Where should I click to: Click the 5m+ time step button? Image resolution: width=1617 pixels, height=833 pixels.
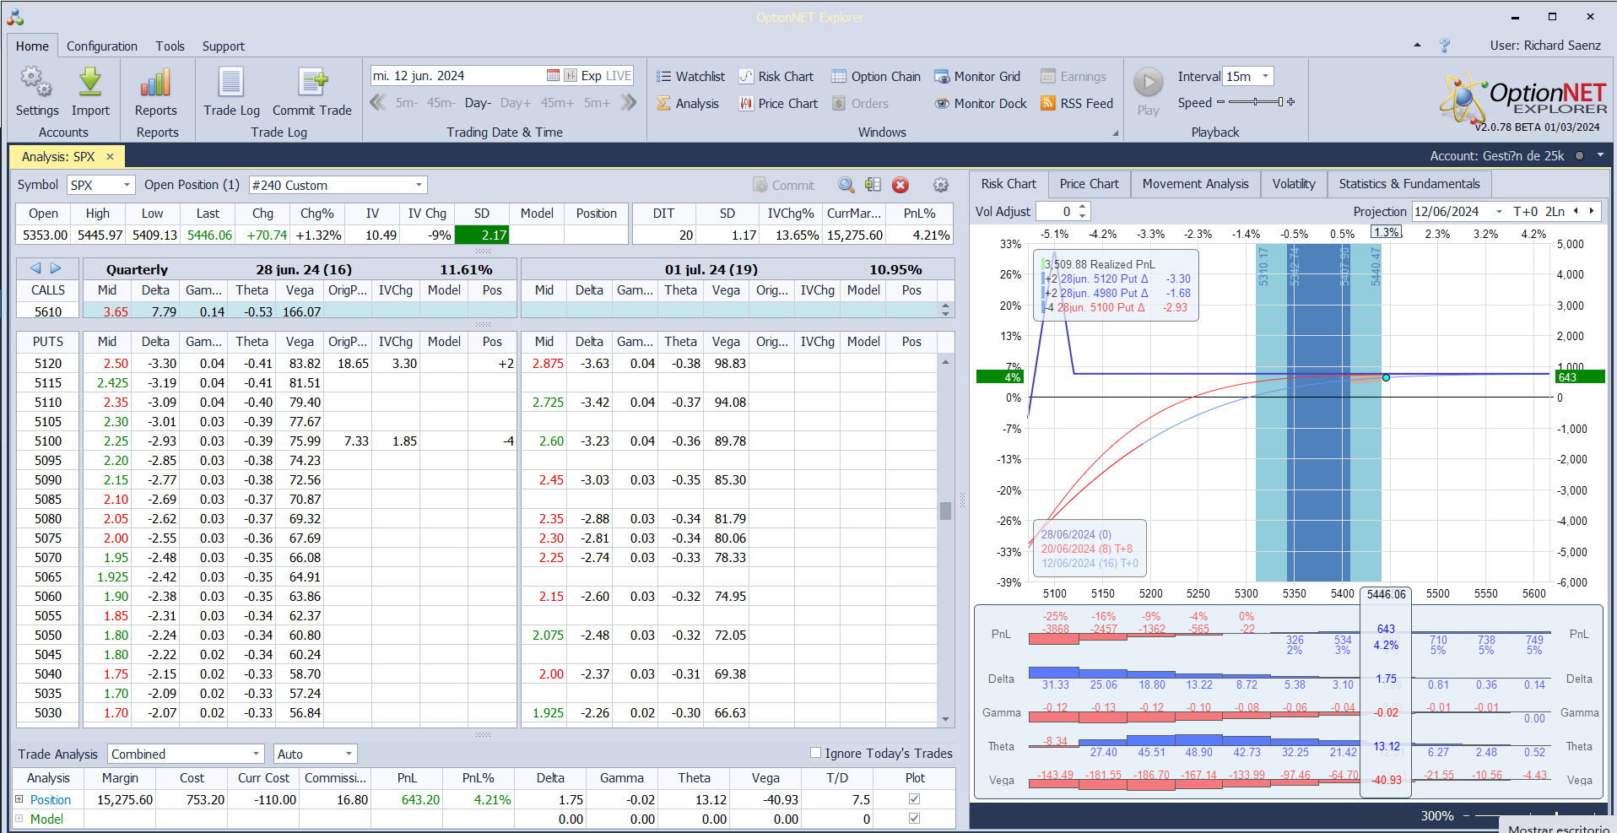[597, 103]
